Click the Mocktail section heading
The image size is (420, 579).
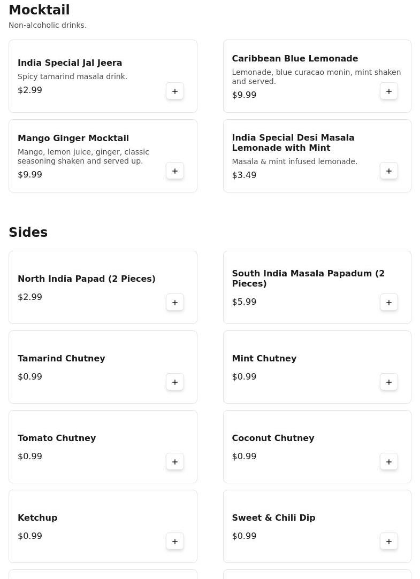[x=39, y=10]
